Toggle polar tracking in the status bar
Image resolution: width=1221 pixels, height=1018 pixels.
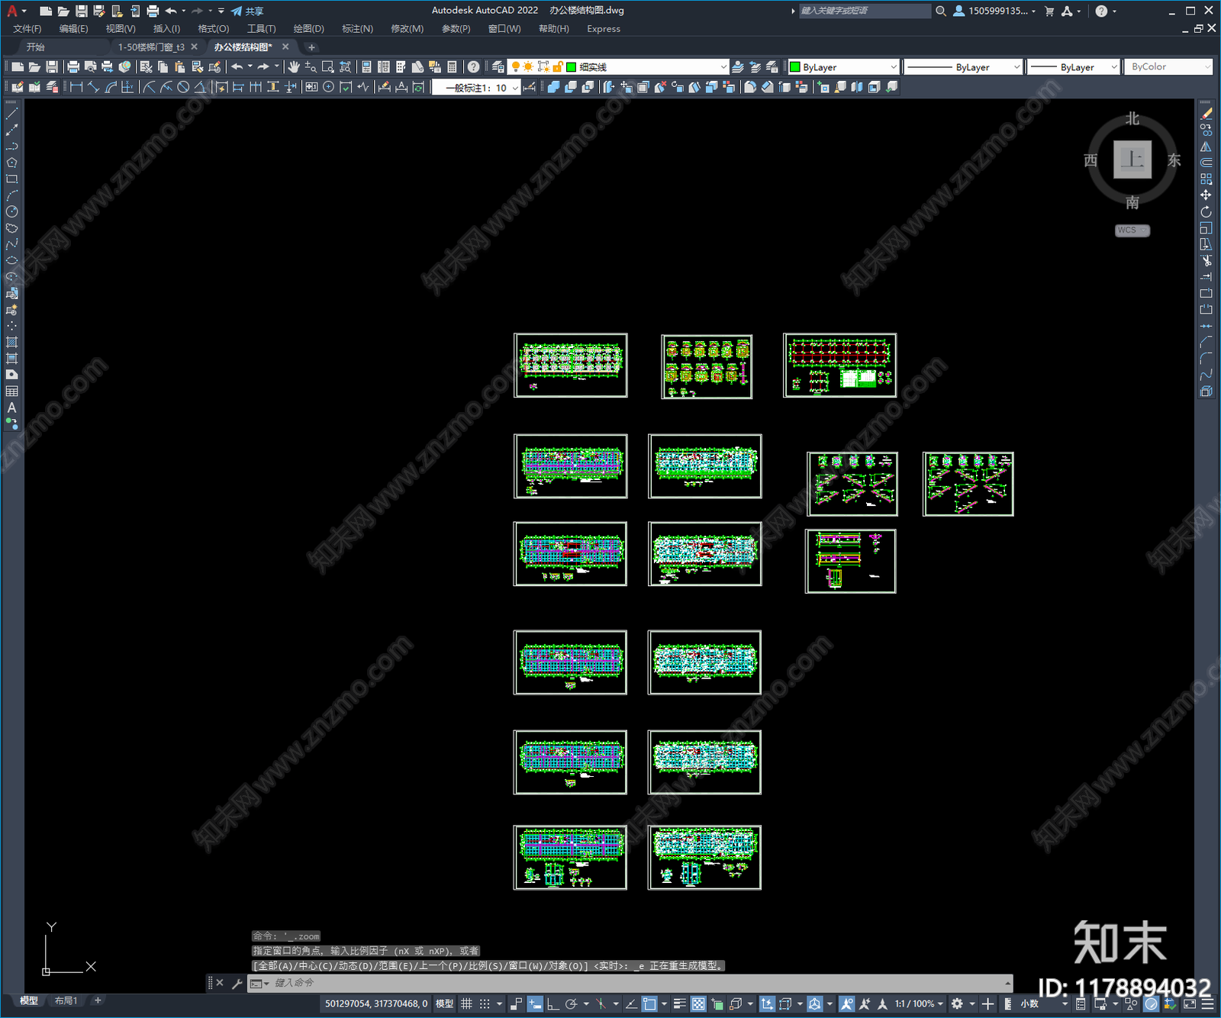pos(571,1004)
